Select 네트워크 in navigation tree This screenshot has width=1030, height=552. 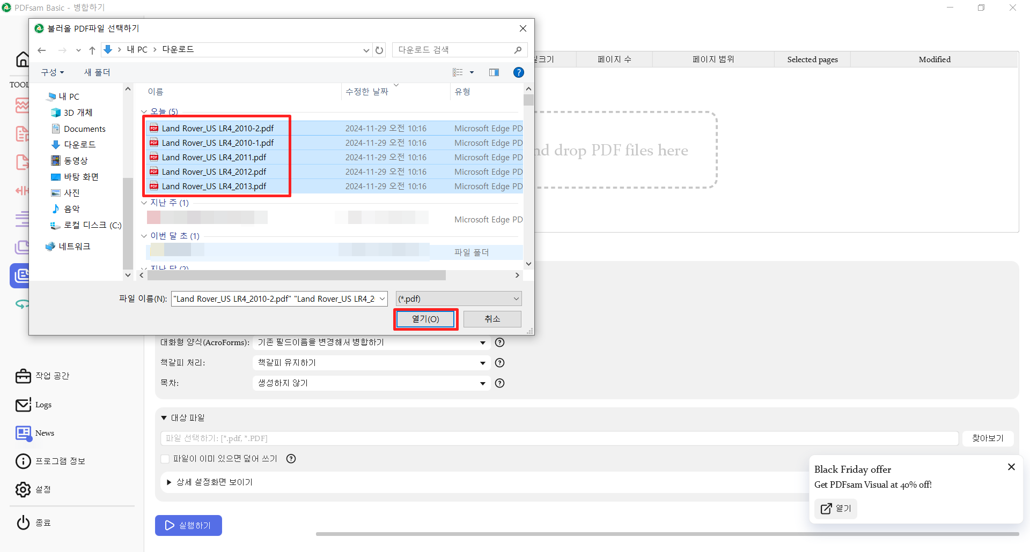pos(68,247)
